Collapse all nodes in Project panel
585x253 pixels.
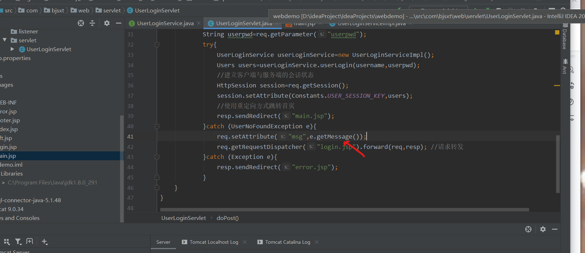[92, 23]
